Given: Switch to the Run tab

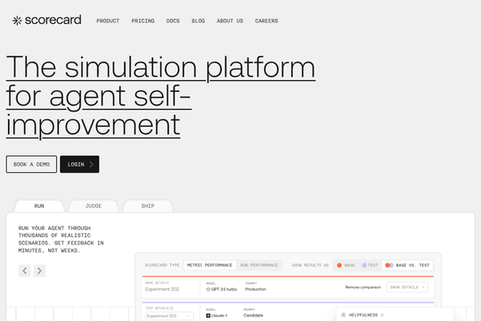Looking at the screenshot, I should tap(39, 206).
